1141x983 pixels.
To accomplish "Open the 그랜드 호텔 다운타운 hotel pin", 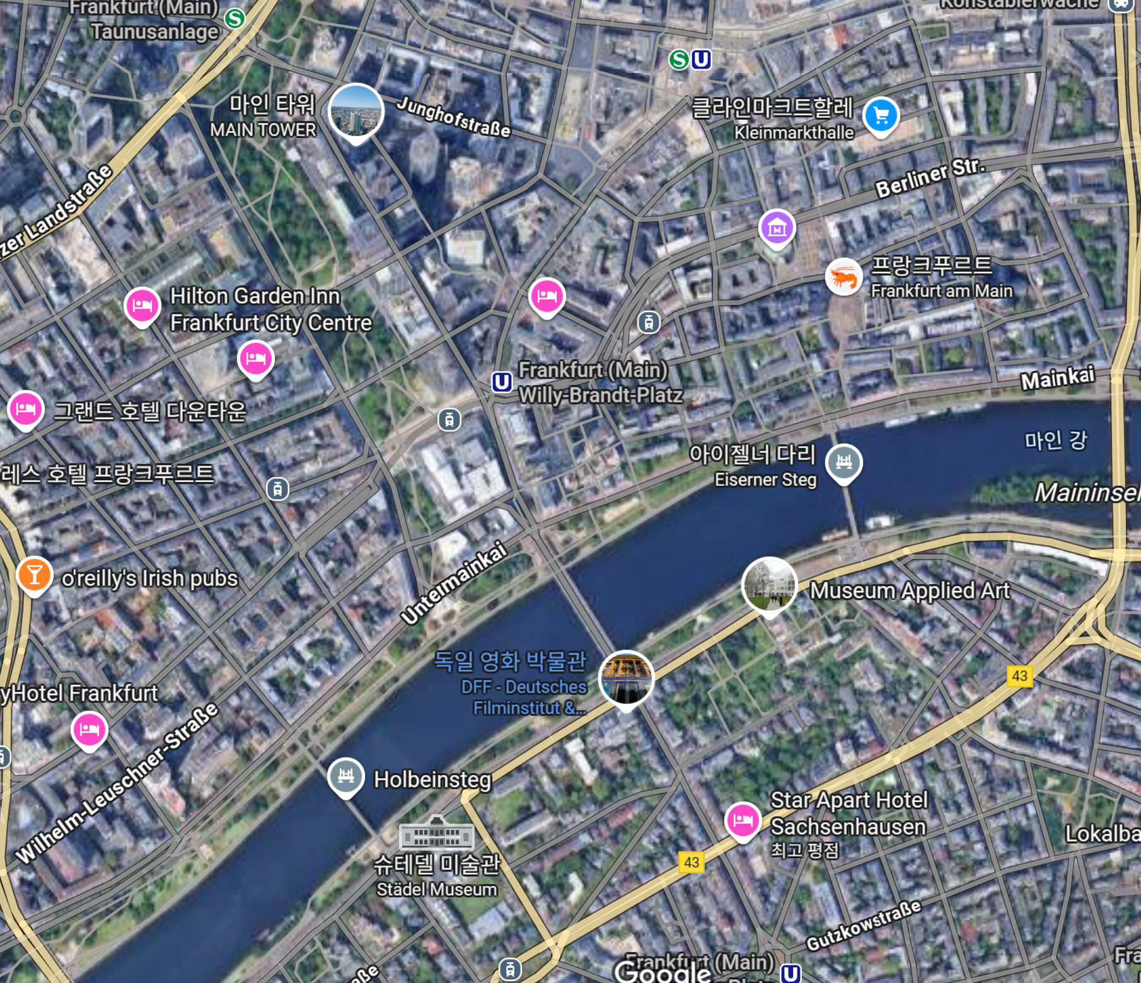I will 25,410.
